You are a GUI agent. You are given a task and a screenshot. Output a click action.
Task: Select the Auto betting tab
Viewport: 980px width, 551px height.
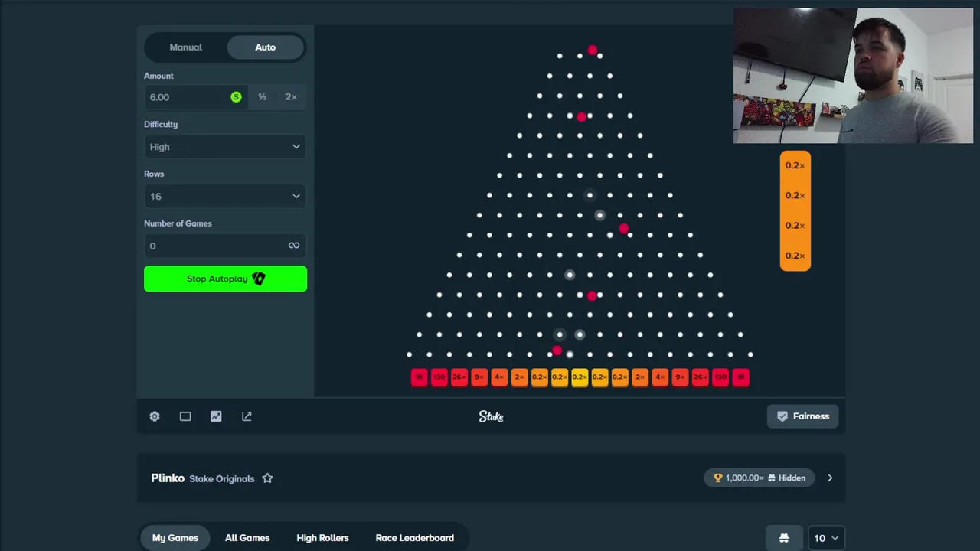click(x=265, y=47)
